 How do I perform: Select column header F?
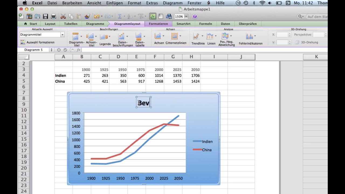(x=155, y=57)
